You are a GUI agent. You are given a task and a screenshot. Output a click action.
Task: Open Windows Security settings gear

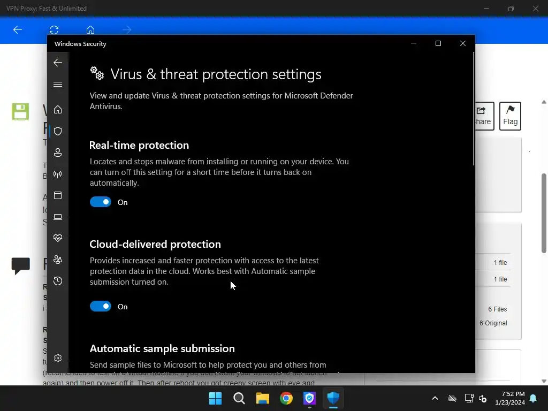(x=58, y=358)
